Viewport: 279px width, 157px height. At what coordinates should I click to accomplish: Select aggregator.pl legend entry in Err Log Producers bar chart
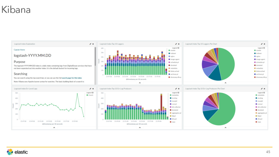tap(175, 113)
